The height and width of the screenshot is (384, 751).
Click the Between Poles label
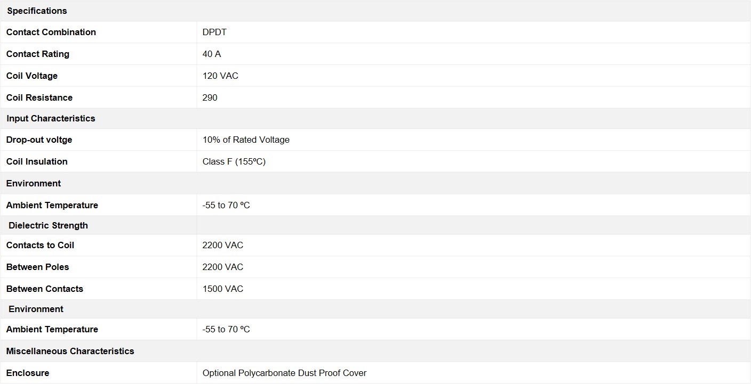coord(38,267)
